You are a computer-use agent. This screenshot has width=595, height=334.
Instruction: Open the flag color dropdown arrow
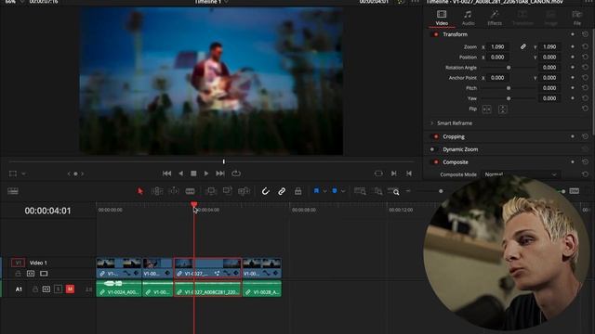coord(324,191)
